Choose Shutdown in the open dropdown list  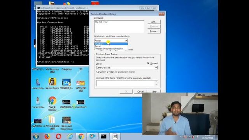[x=111, y=44]
